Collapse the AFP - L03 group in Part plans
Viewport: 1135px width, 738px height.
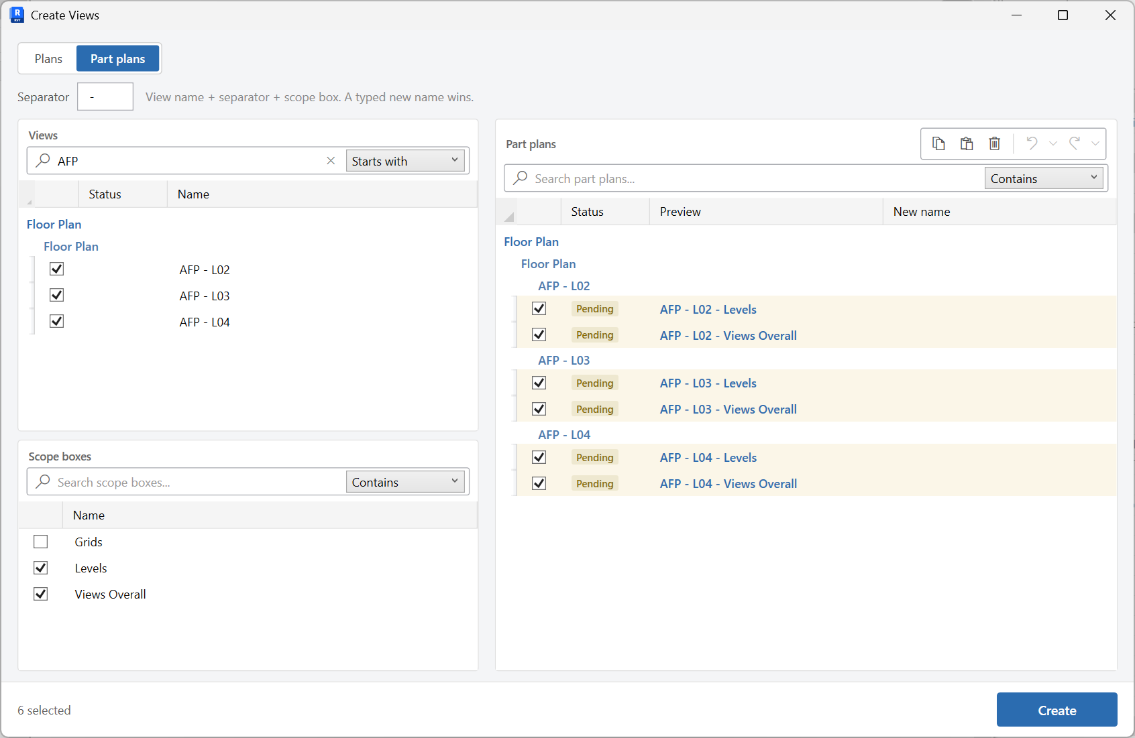coord(564,361)
